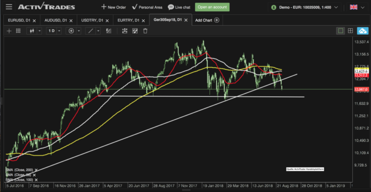Click the 1 D timeframe button
The width and height of the screenshot is (371, 192).
click(52, 31)
